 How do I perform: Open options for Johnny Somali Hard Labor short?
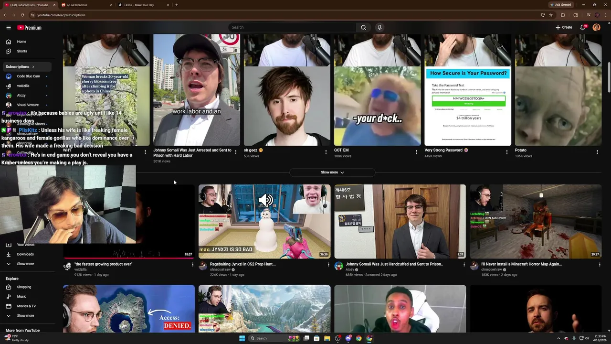(x=236, y=152)
